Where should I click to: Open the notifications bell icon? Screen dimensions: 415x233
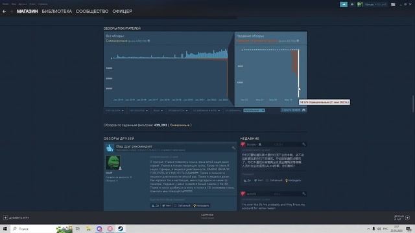point(352,5)
